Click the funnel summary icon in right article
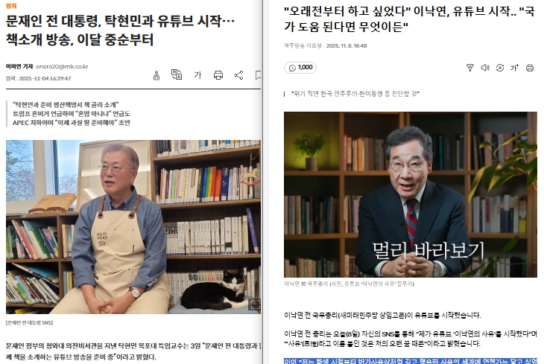Image resolution: width=544 pixels, height=364 pixels. tap(469, 68)
